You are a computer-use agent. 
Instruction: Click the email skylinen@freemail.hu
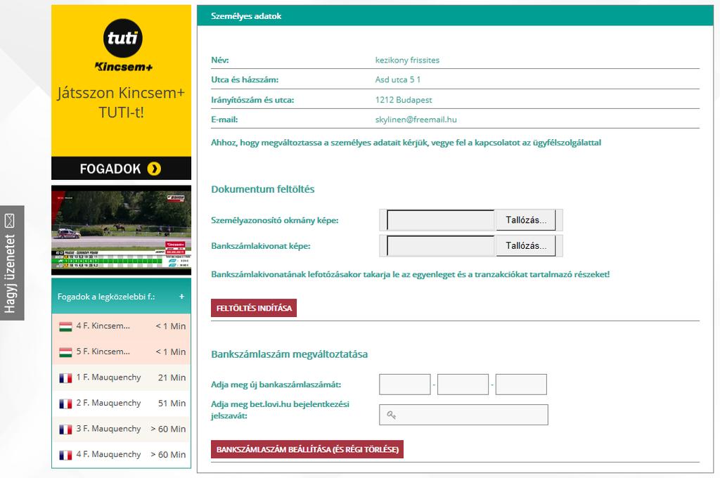416,119
